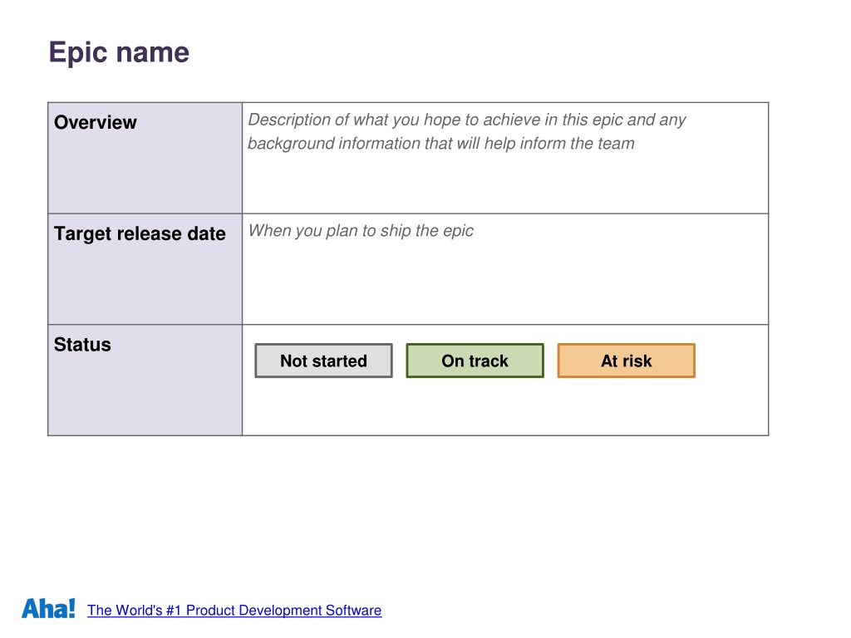Click the Aha! logo
Screen dimensions: 851x638
pos(48,608)
